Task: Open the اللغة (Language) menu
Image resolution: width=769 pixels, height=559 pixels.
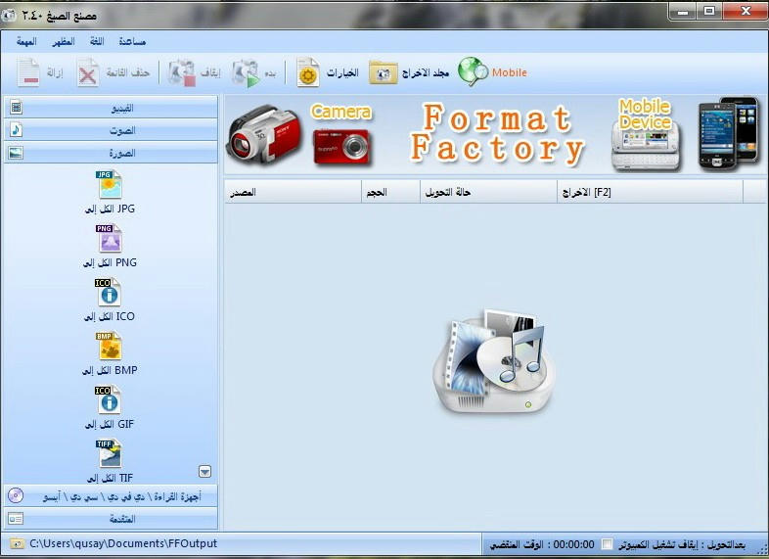Action: [97, 41]
